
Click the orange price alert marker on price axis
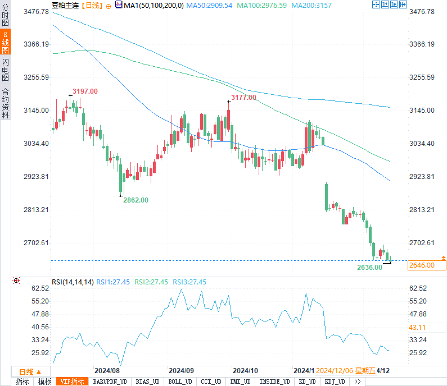click(443, 258)
